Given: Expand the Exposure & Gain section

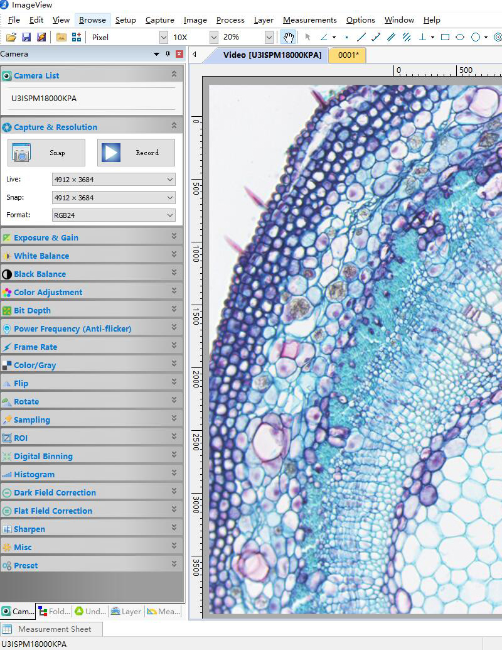Looking at the screenshot, I should (x=174, y=237).
